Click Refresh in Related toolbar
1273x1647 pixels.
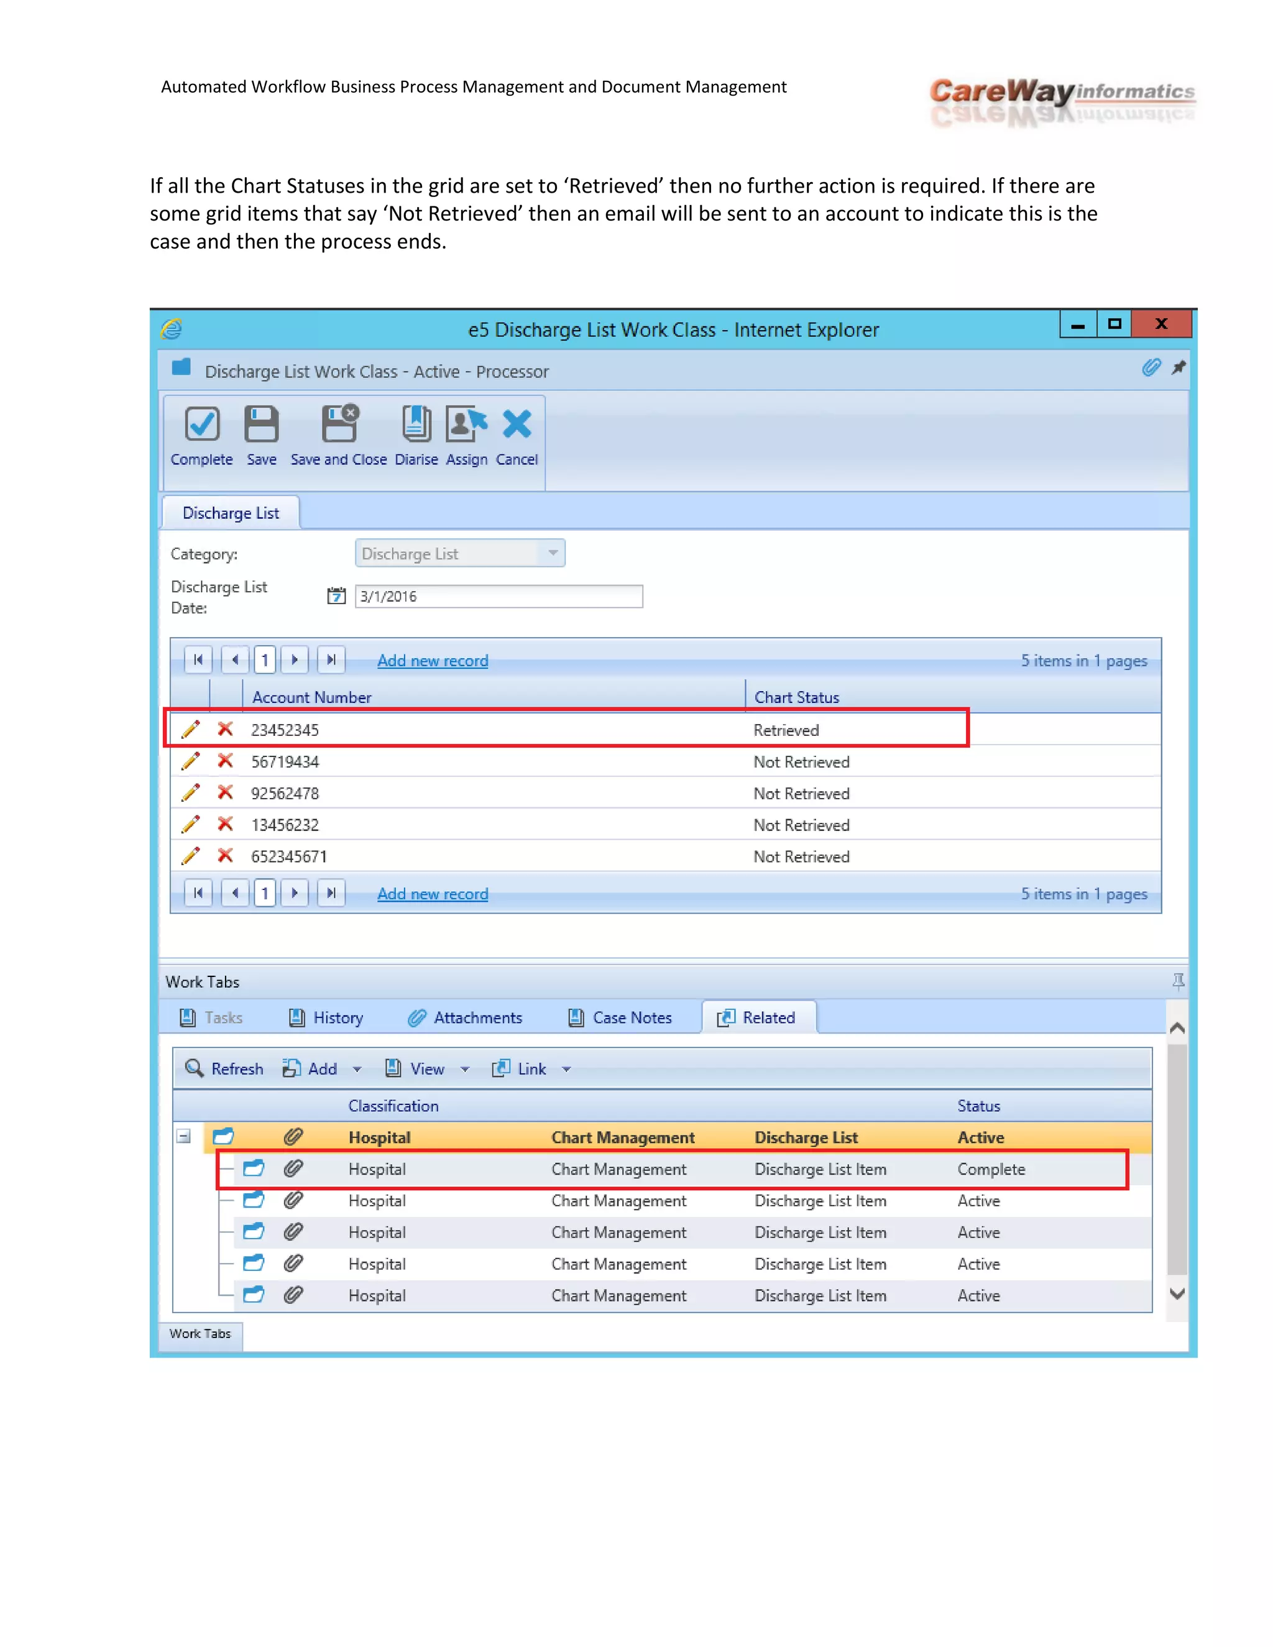pos(224,1068)
